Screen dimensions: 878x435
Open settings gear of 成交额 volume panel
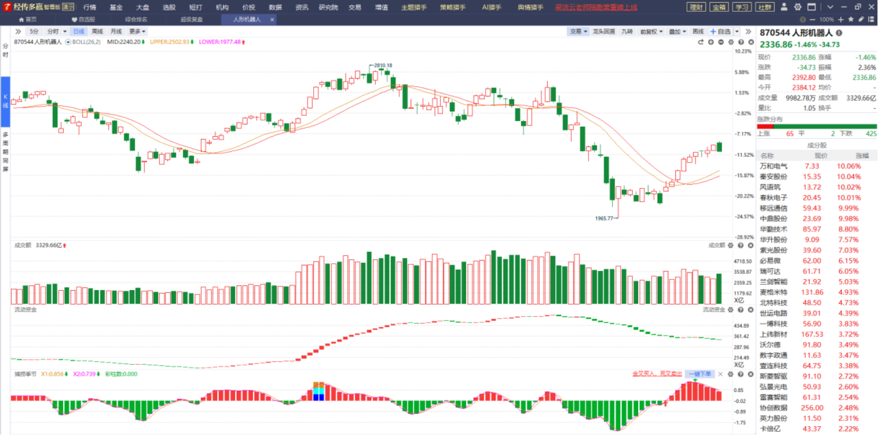click(731, 245)
